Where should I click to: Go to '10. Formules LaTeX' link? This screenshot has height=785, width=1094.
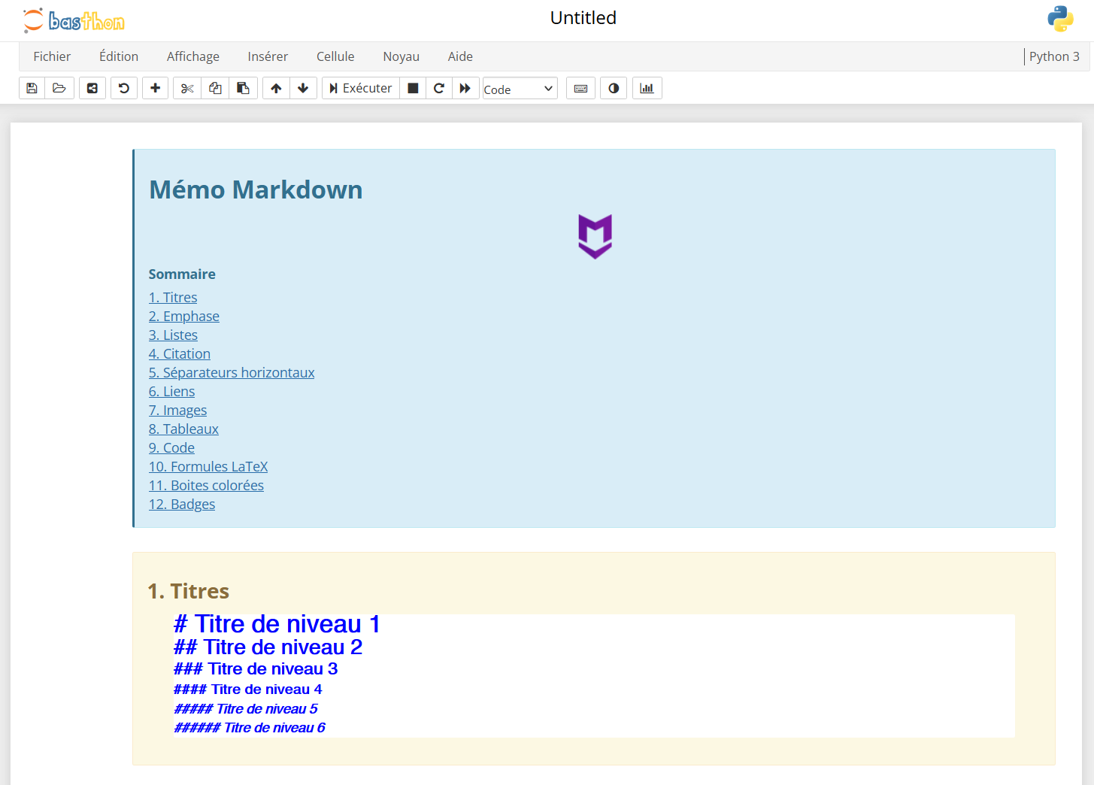click(208, 467)
